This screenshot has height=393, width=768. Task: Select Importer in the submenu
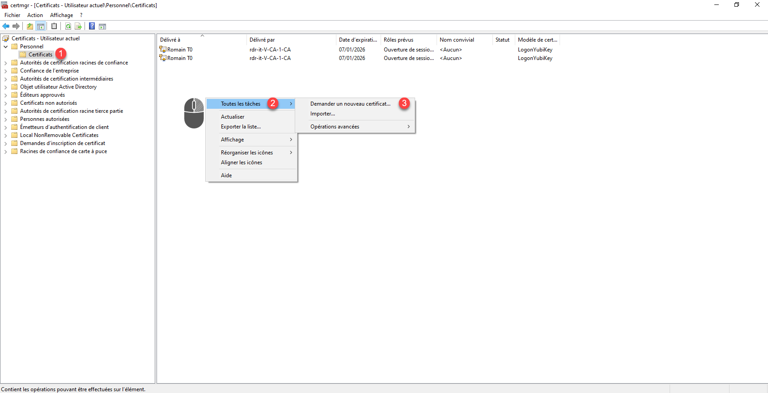pos(322,114)
